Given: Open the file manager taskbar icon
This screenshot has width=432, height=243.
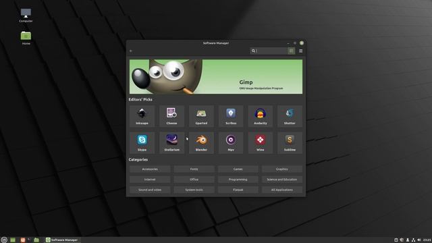Looking at the screenshot, I should [x=36, y=240].
